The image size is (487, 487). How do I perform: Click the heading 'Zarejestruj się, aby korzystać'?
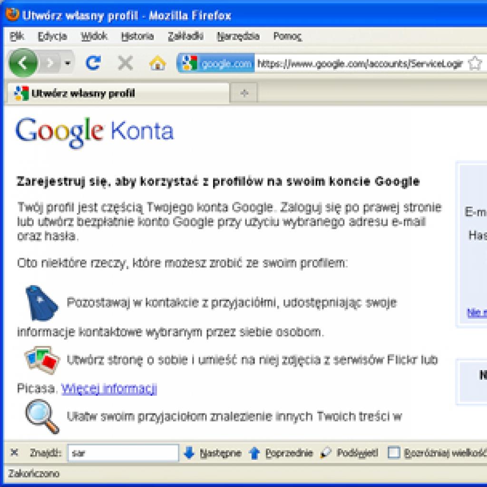pos(218,181)
